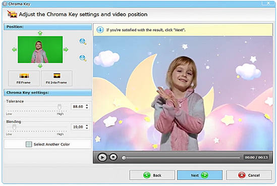This screenshot has width=277, height=186.
Task: Click the Position section header
Action: coord(48,27)
